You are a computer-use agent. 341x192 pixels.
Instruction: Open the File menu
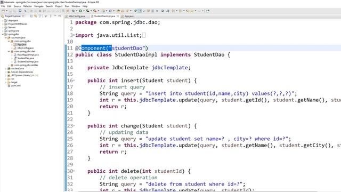tap(3, 6)
